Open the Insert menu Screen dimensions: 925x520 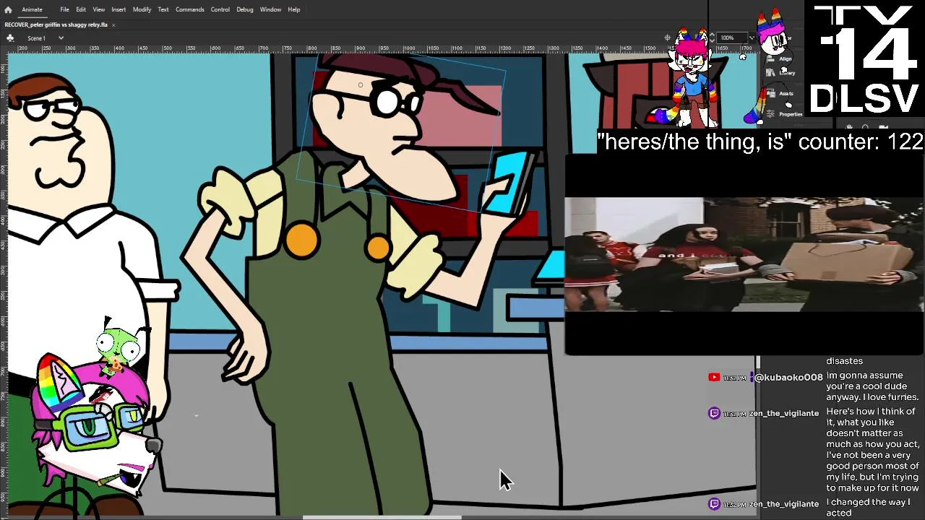pyautogui.click(x=119, y=9)
